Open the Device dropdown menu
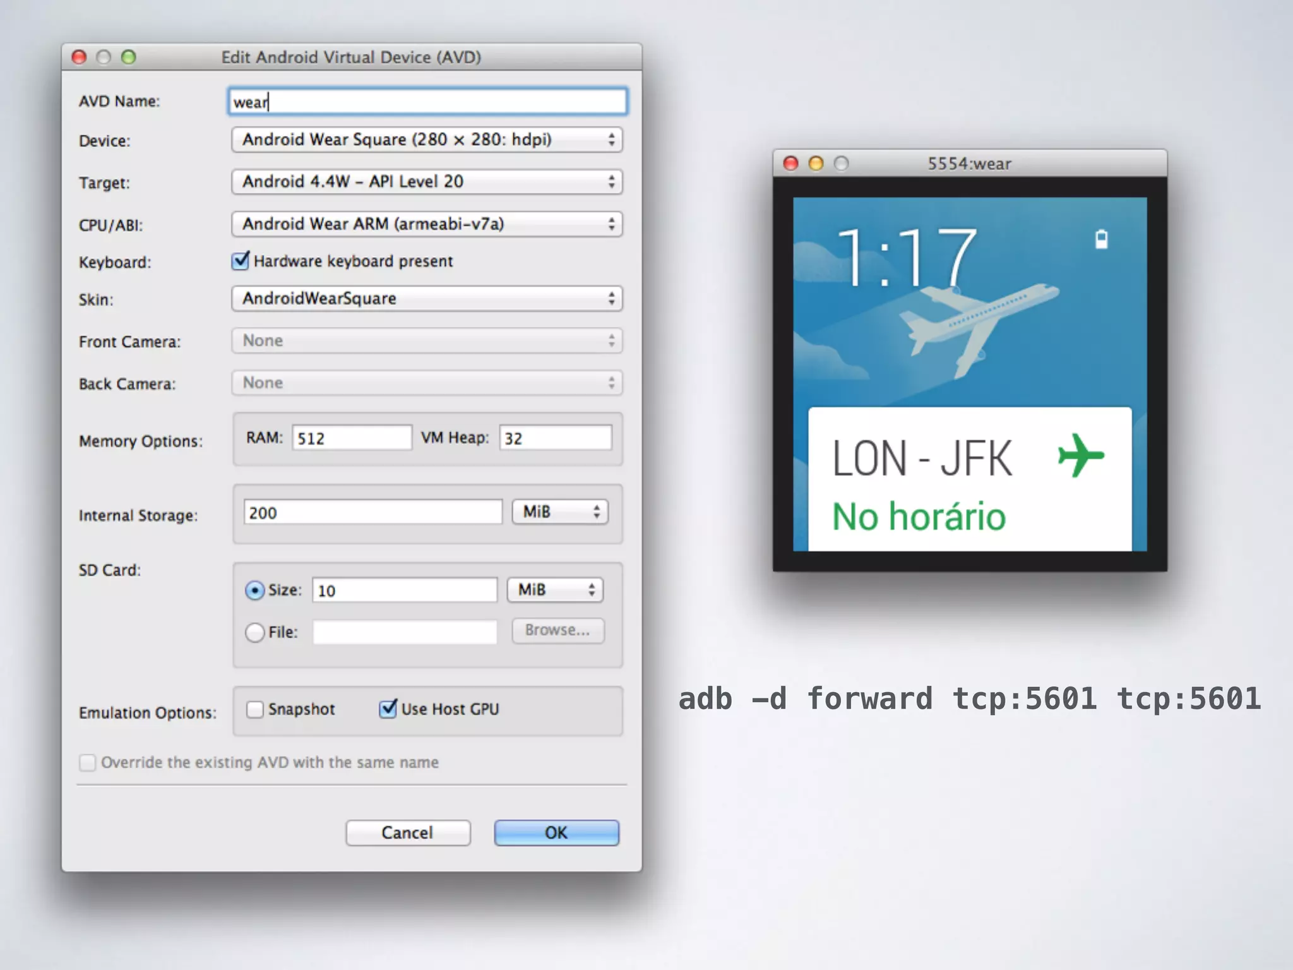The height and width of the screenshot is (970, 1293). (427, 140)
